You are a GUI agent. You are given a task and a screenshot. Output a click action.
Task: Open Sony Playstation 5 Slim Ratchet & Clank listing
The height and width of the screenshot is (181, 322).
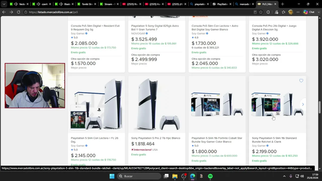[x=274, y=140]
